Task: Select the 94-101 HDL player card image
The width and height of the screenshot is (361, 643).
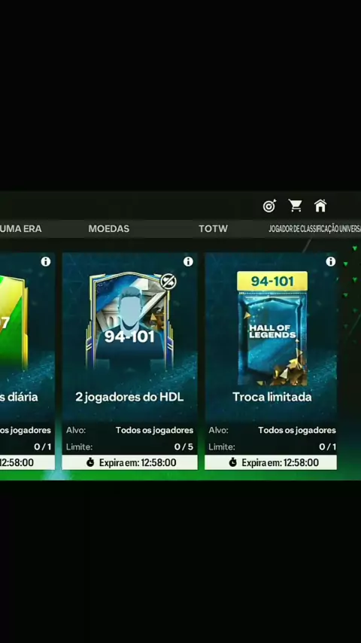Action: click(x=129, y=321)
